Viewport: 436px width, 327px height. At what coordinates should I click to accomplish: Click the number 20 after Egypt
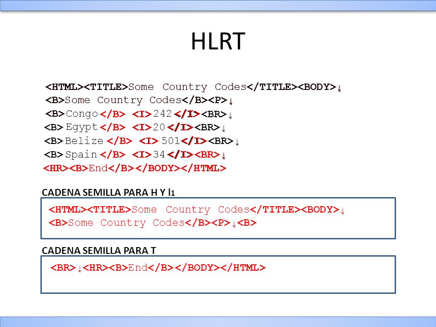click(x=159, y=127)
